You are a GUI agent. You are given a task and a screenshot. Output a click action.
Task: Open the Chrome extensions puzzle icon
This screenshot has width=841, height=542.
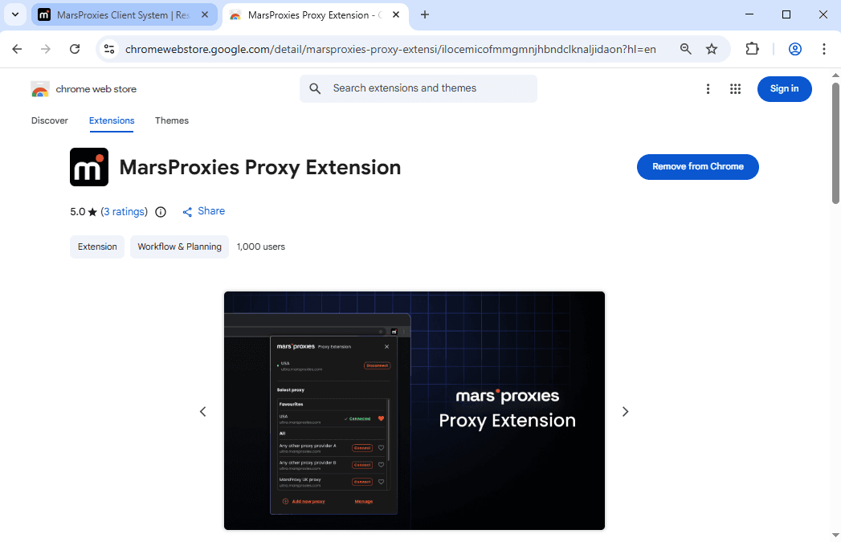pyautogui.click(x=752, y=49)
